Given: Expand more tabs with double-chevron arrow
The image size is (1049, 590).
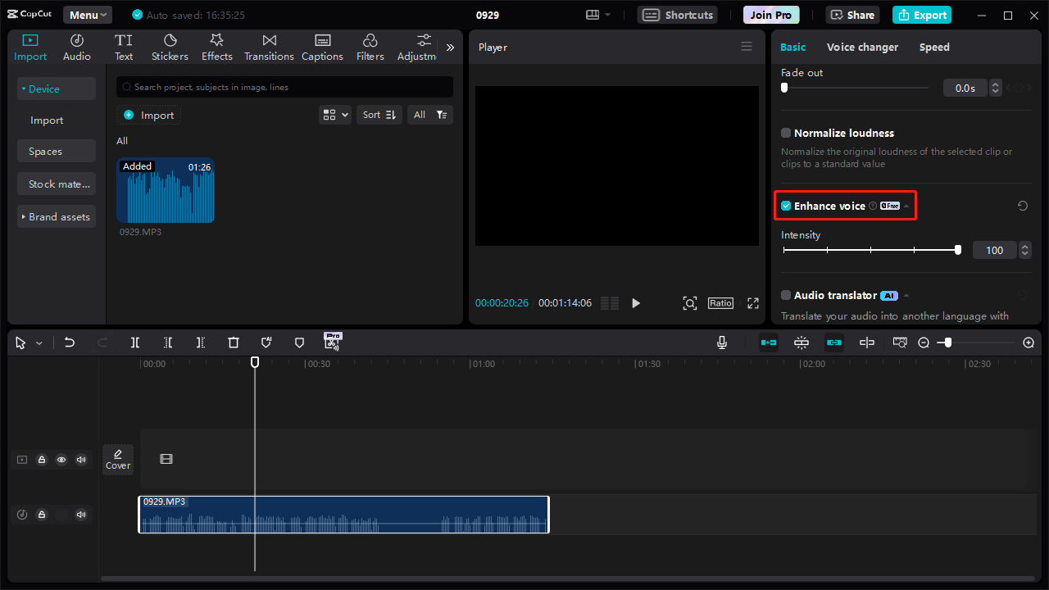Looking at the screenshot, I should (x=450, y=48).
